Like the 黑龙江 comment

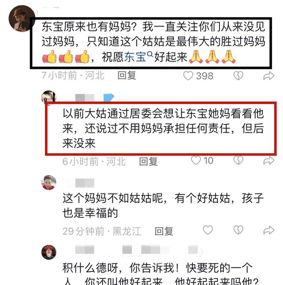[208, 230]
